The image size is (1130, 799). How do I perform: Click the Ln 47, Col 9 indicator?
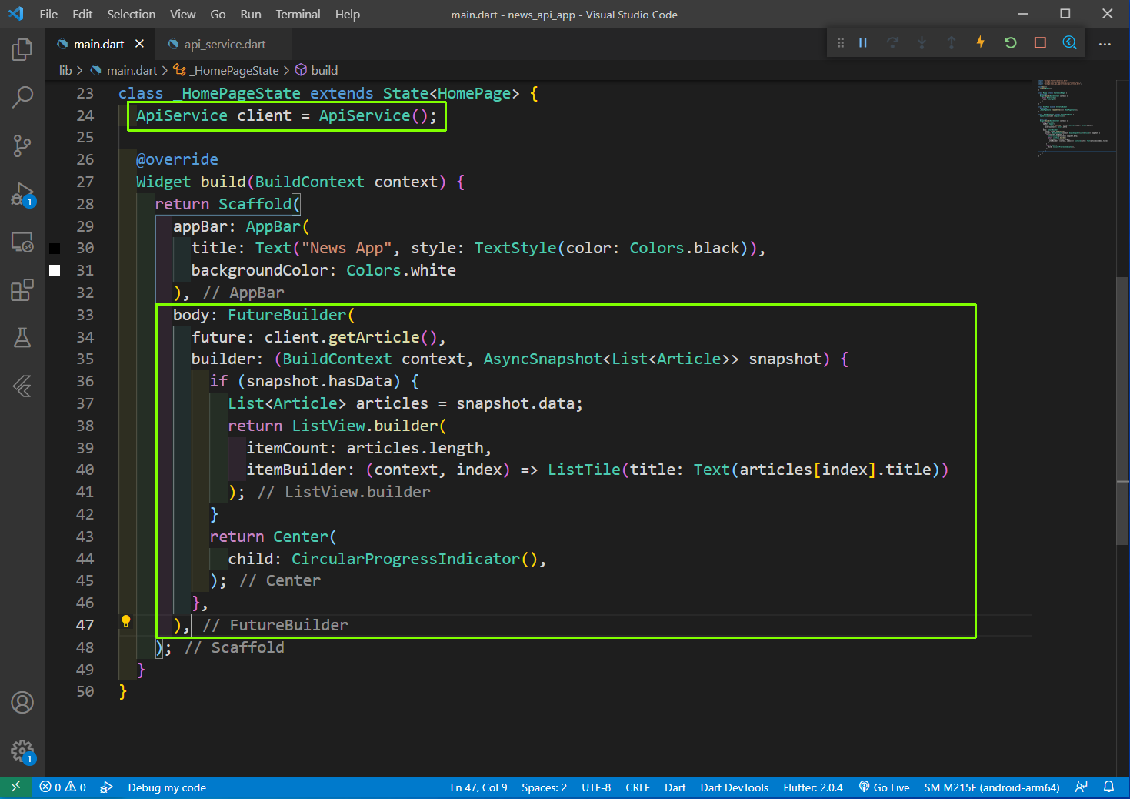(478, 787)
